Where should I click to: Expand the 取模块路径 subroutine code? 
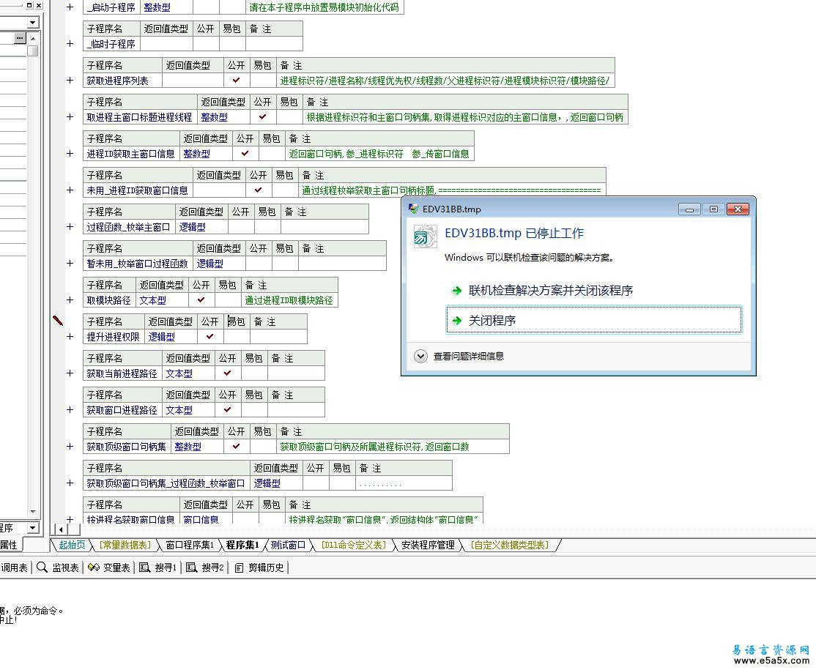(x=70, y=300)
